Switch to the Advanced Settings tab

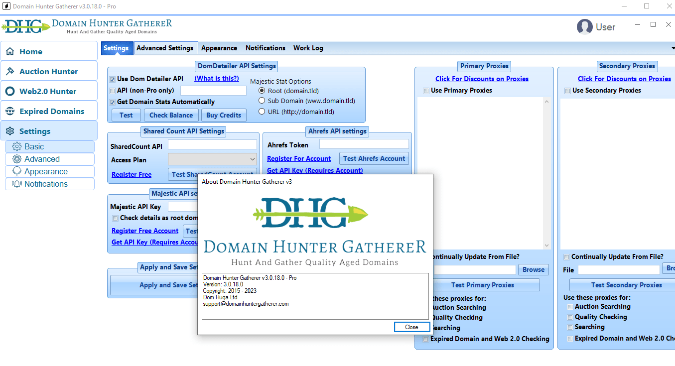coord(165,48)
